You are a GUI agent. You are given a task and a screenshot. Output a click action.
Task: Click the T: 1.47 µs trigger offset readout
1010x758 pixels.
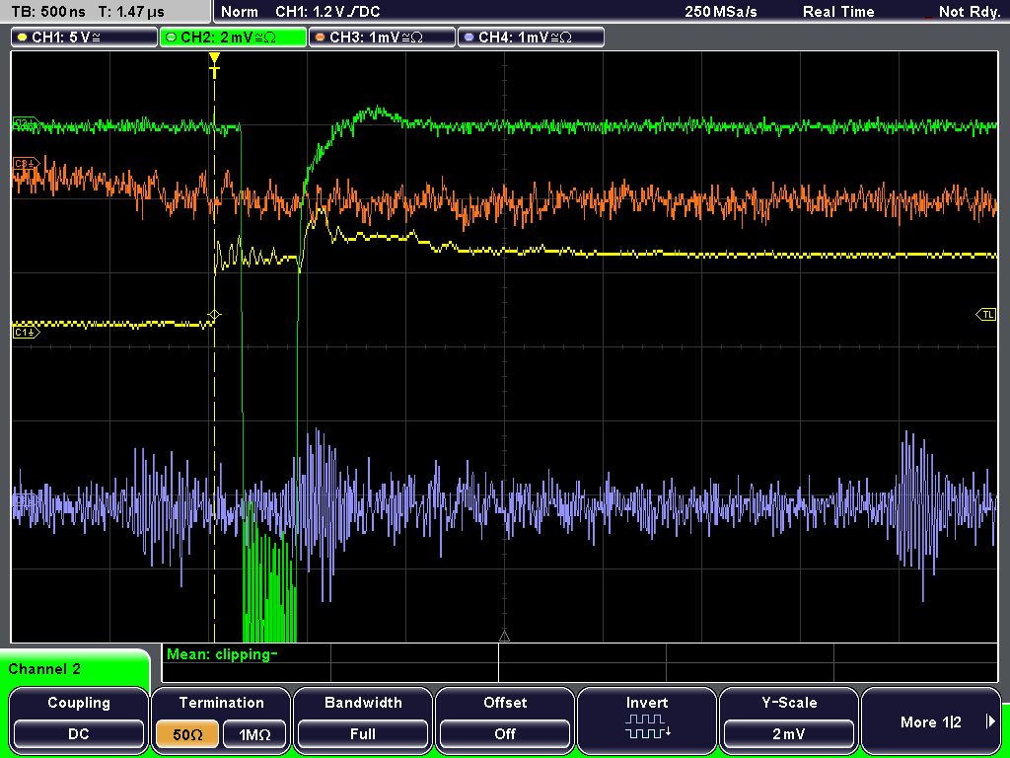[131, 12]
